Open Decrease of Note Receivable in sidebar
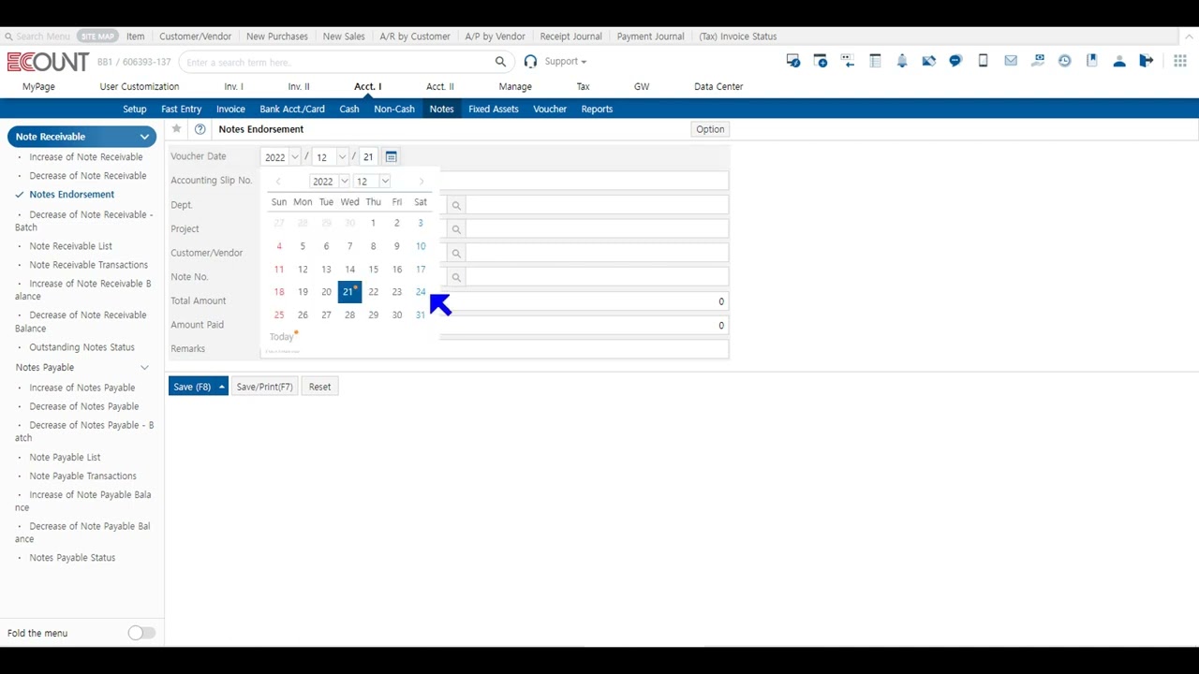The image size is (1199, 674). pos(87,176)
